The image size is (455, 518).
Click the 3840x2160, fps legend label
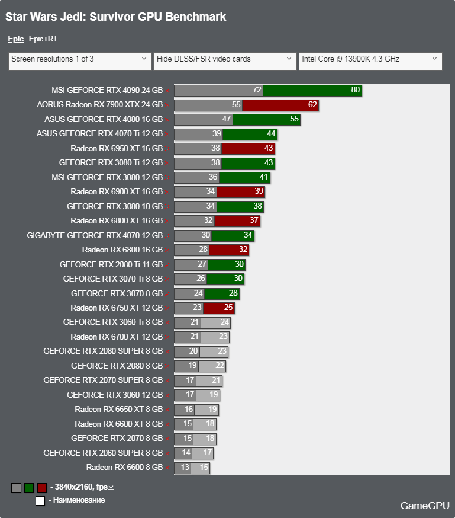point(81,487)
